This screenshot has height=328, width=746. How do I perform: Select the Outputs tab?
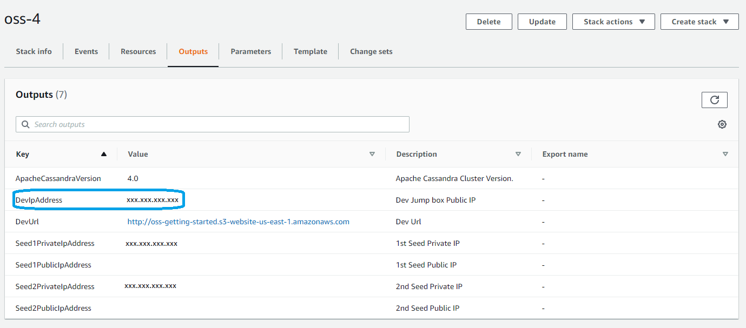point(193,51)
